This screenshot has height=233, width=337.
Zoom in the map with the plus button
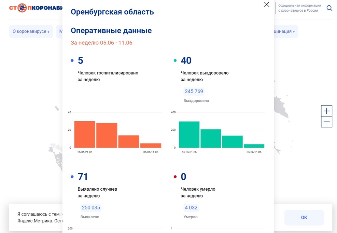[x=327, y=111]
